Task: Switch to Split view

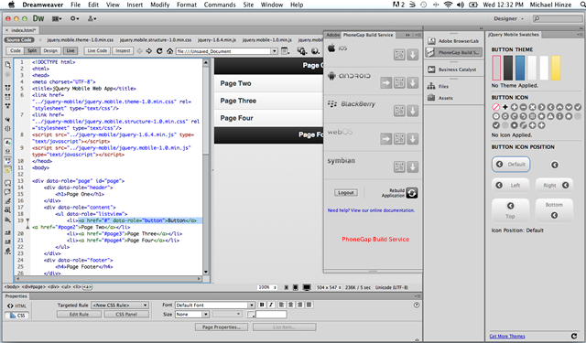Action: tap(32, 50)
